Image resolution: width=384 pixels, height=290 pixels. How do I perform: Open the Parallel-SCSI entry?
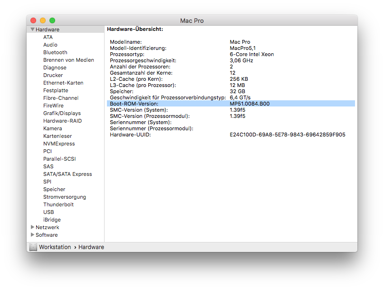59,159
